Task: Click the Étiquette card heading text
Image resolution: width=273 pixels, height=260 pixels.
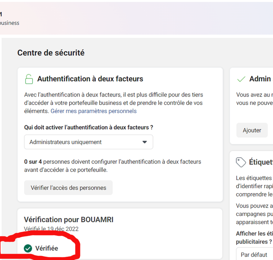Action: pos(261,162)
